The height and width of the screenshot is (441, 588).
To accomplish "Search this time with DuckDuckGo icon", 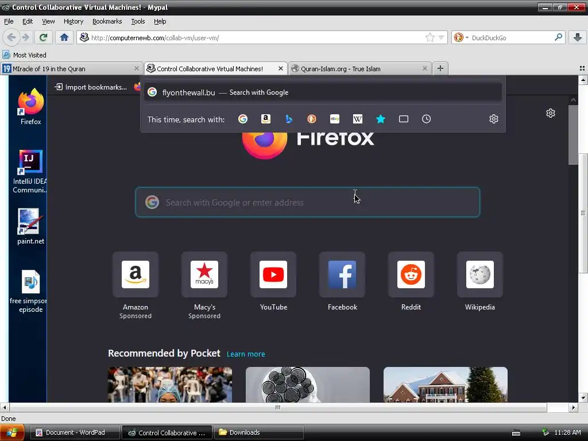I will (312, 119).
